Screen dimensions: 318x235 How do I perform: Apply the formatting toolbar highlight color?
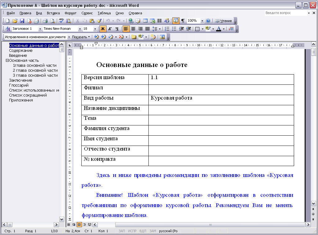(x=208, y=29)
